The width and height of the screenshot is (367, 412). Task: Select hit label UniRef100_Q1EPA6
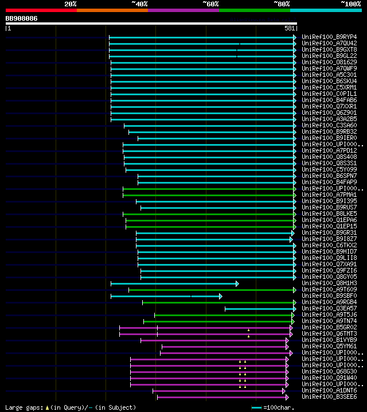click(x=329, y=220)
